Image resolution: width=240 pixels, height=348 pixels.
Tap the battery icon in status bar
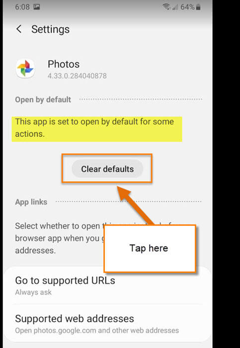tap(199, 7)
